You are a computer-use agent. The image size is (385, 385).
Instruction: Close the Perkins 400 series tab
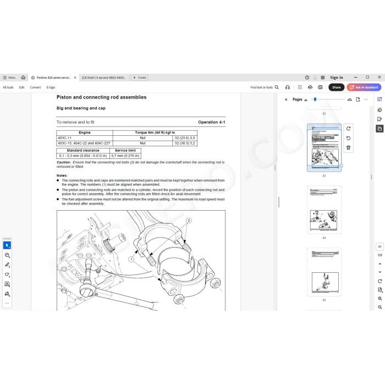pyautogui.click(x=75, y=78)
